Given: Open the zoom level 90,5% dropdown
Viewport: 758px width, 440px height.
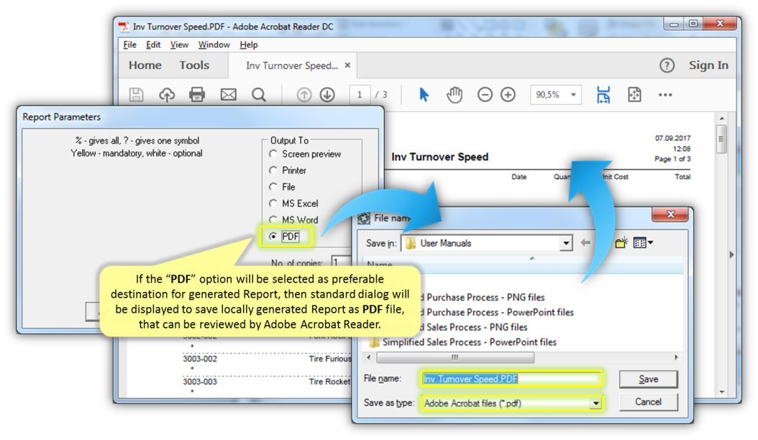Looking at the screenshot, I should 573,95.
